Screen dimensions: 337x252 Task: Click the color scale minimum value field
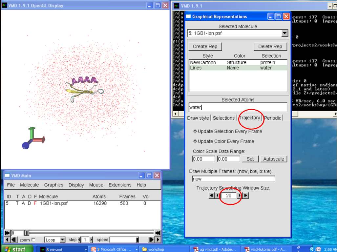(x=203, y=159)
